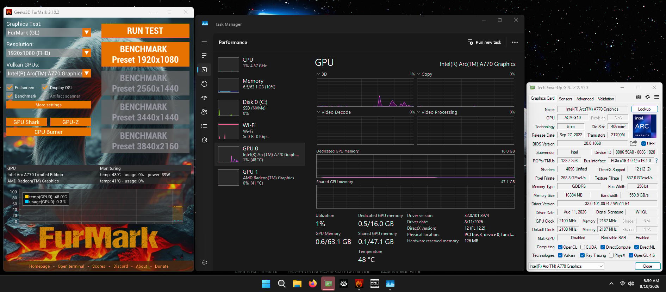The image size is (666, 292).
Task: Click Memory row in Task Manager performance list
Action: click(260, 85)
